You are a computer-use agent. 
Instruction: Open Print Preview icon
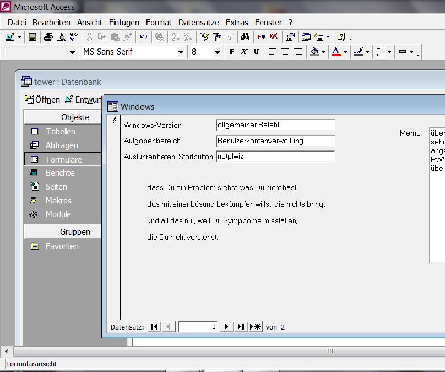coord(61,37)
